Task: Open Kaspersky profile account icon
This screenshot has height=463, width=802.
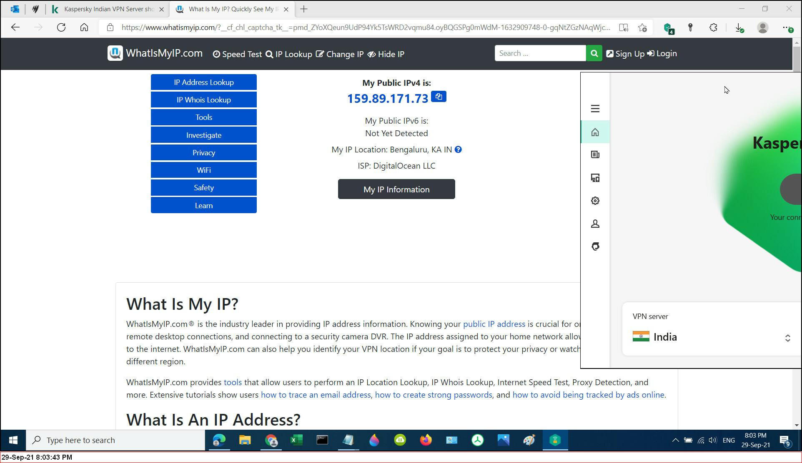Action: tap(595, 224)
